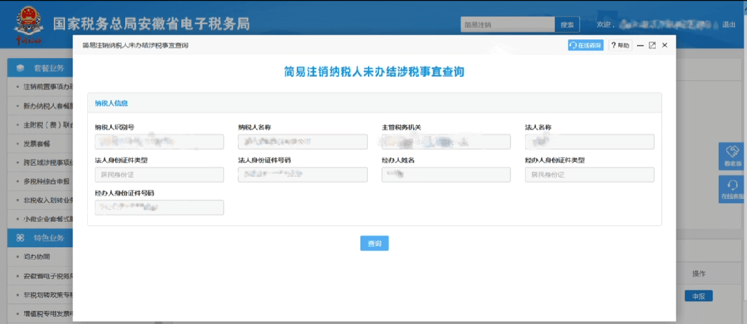Click the 经办人身份证件号码 field
Screen dimensions: 747x324
point(159,207)
